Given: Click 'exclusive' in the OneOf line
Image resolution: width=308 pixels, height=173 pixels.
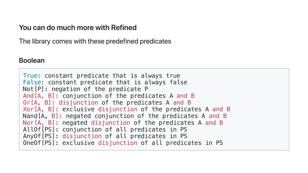Looking at the screenshot, I should 79,143.
